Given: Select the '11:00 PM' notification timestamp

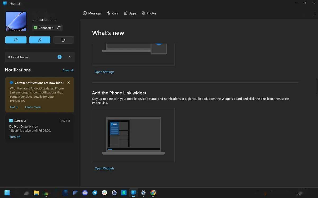Looking at the screenshot, I should click(64, 121).
